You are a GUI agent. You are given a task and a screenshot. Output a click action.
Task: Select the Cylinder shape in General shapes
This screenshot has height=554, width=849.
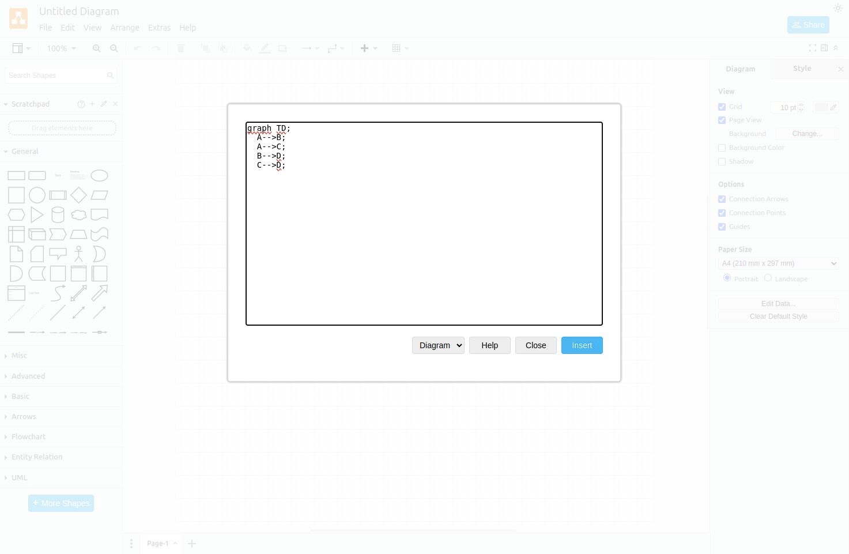(x=58, y=214)
